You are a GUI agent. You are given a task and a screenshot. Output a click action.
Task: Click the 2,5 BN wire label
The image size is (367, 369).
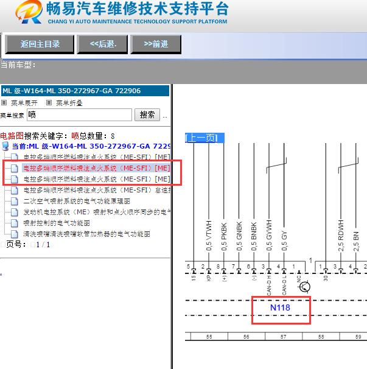point(356,241)
